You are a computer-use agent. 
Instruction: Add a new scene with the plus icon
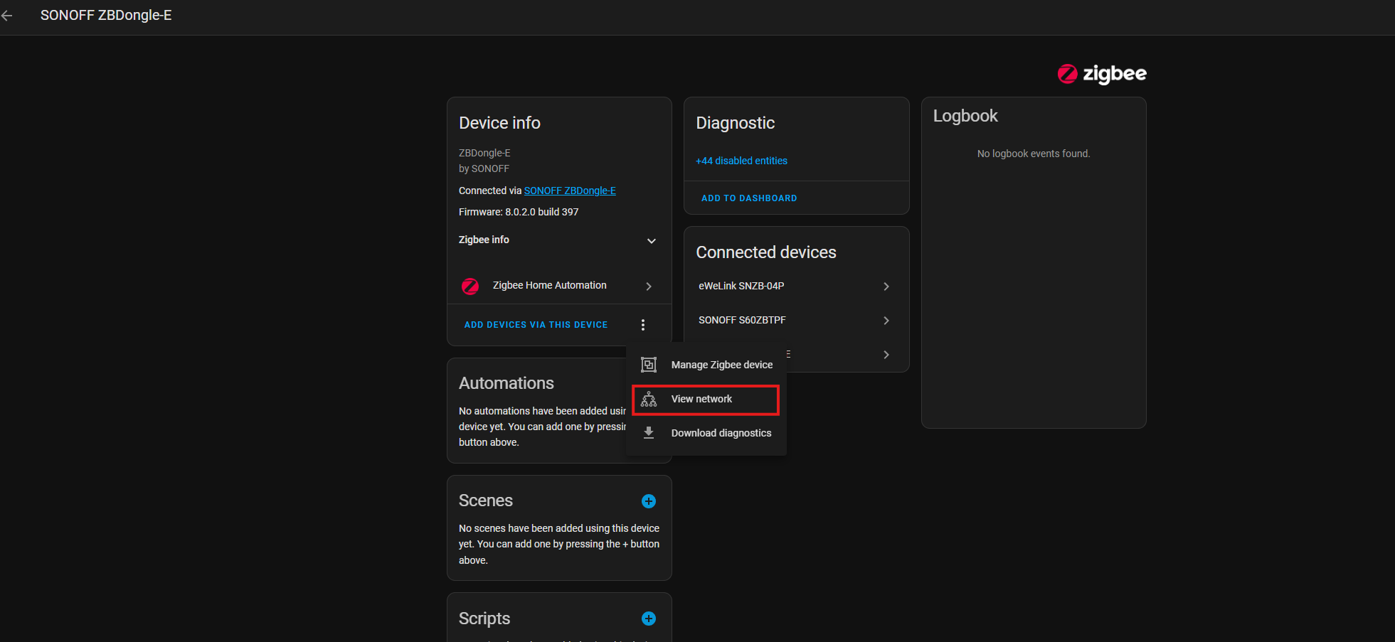(x=648, y=501)
